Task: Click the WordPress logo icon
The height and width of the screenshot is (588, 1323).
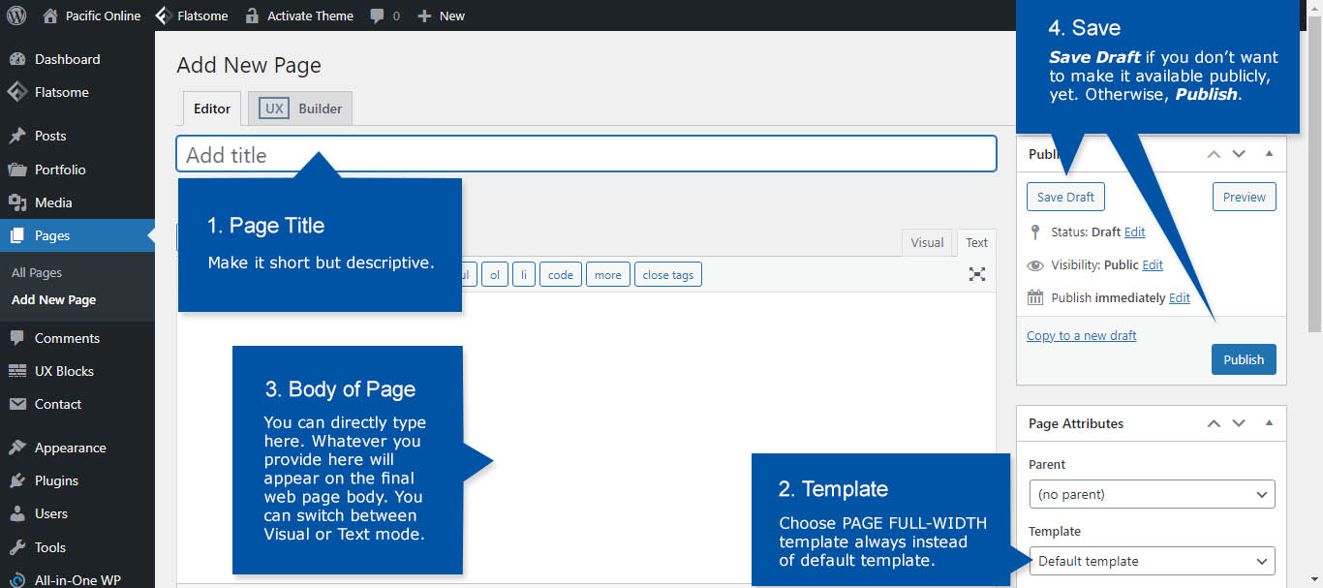Action: point(16,15)
